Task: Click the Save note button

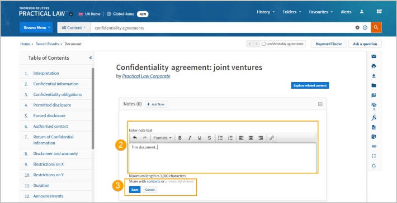Action: [135, 190]
